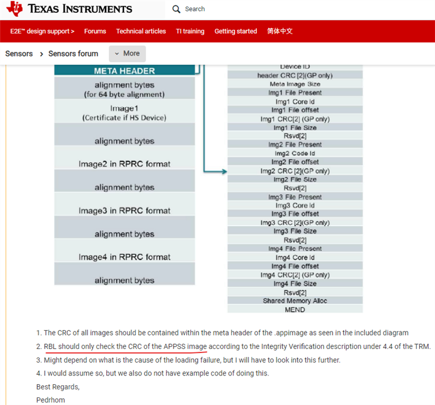The image size is (435, 405).
Task: Click 'Img3 Core Id' row
Action: [295, 206]
